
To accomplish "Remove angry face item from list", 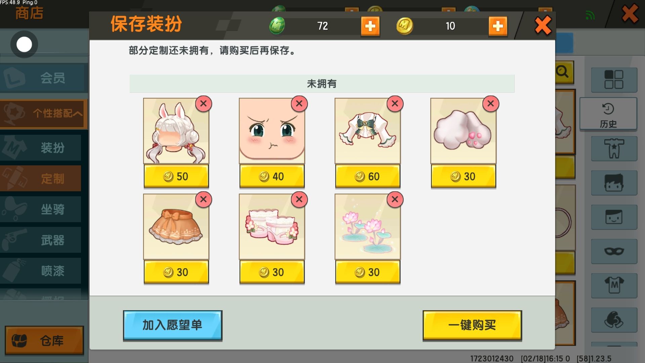I will 299,104.
